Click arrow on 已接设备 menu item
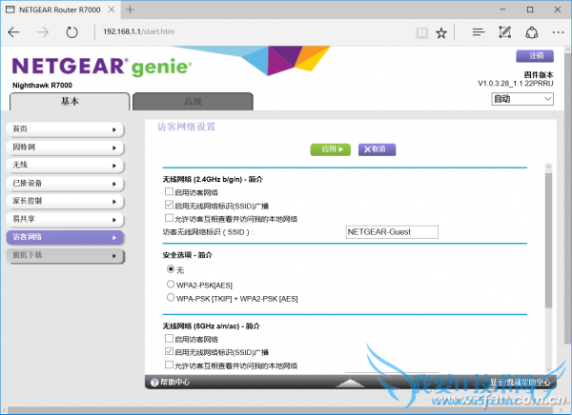This screenshot has height=415, width=572. pos(114,184)
